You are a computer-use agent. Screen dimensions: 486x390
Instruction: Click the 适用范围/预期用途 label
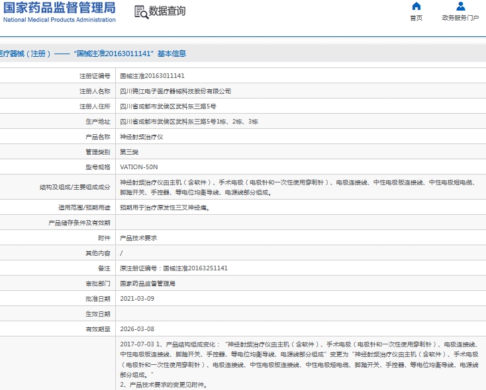coord(84,208)
